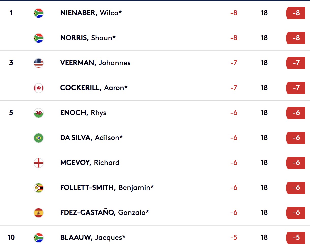Click the red -7 badge for Veerman

click(296, 63)
